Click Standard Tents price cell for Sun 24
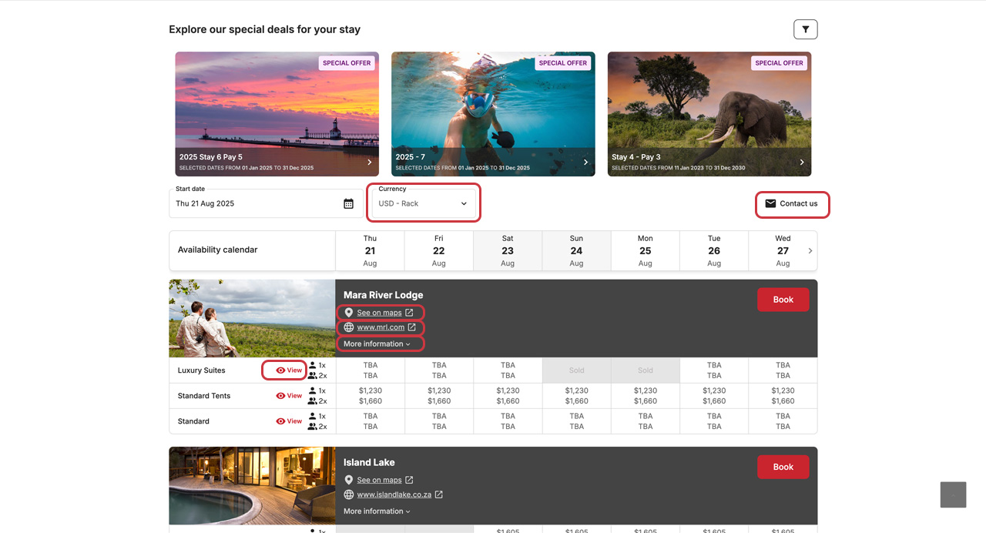Viewport: 986px width, 533px height. click(x=576, y=396)
